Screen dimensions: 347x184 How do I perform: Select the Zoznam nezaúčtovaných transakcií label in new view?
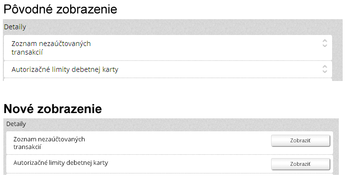point(49,143)
